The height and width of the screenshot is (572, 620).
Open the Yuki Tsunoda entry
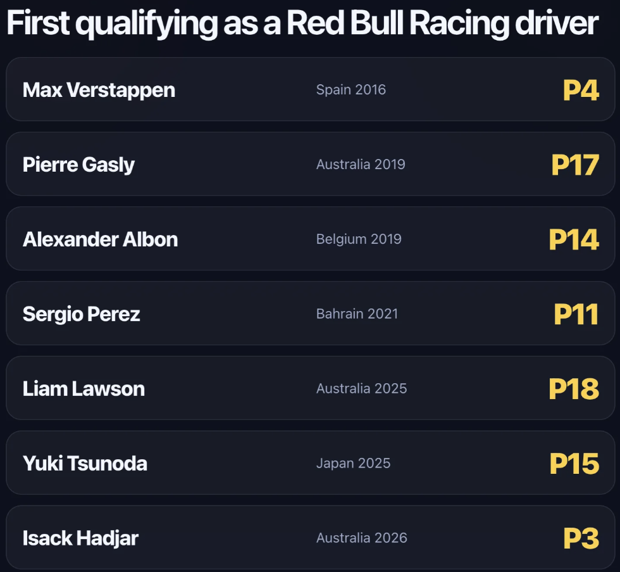pyautogui.click(x=85, y=464)
